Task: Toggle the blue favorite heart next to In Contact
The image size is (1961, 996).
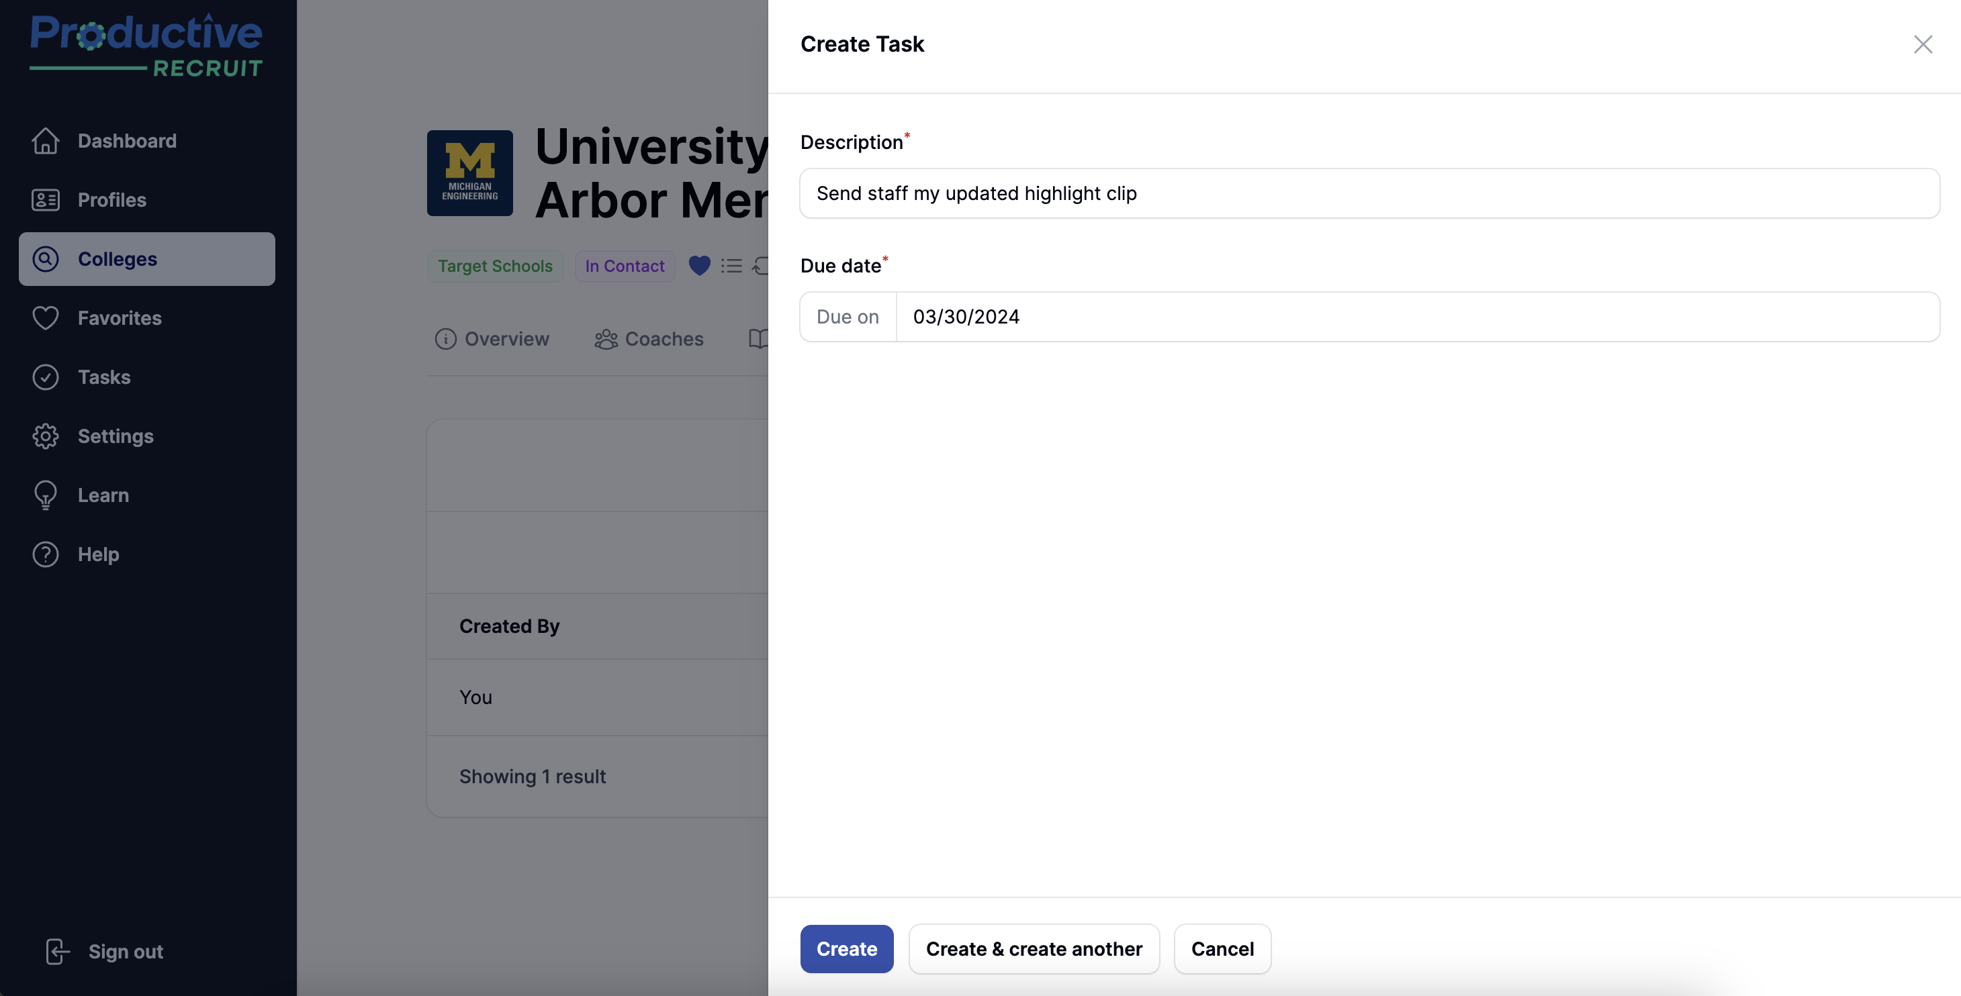Action: coord(700,266)
